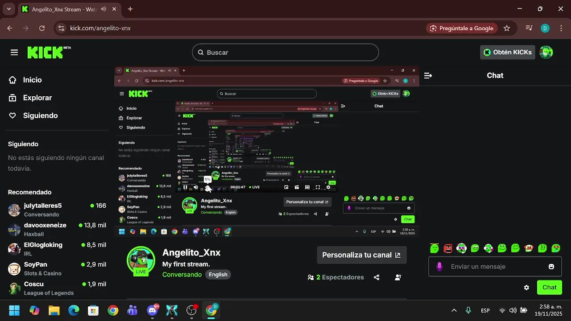
Task: Collapse the chat panel with arrow icon
Action: coord(428,76)
